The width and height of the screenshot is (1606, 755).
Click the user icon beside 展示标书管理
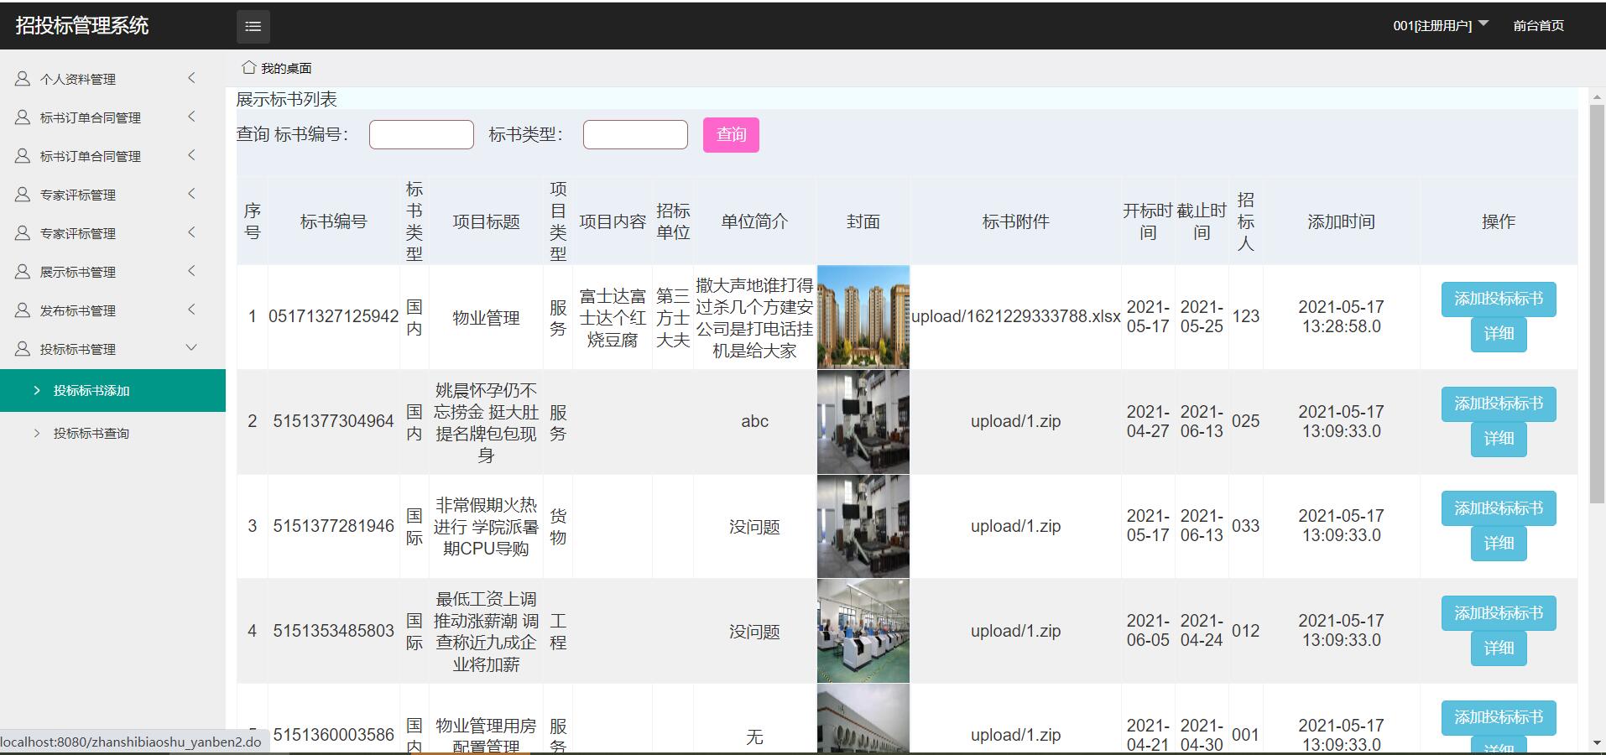point(23,272)
